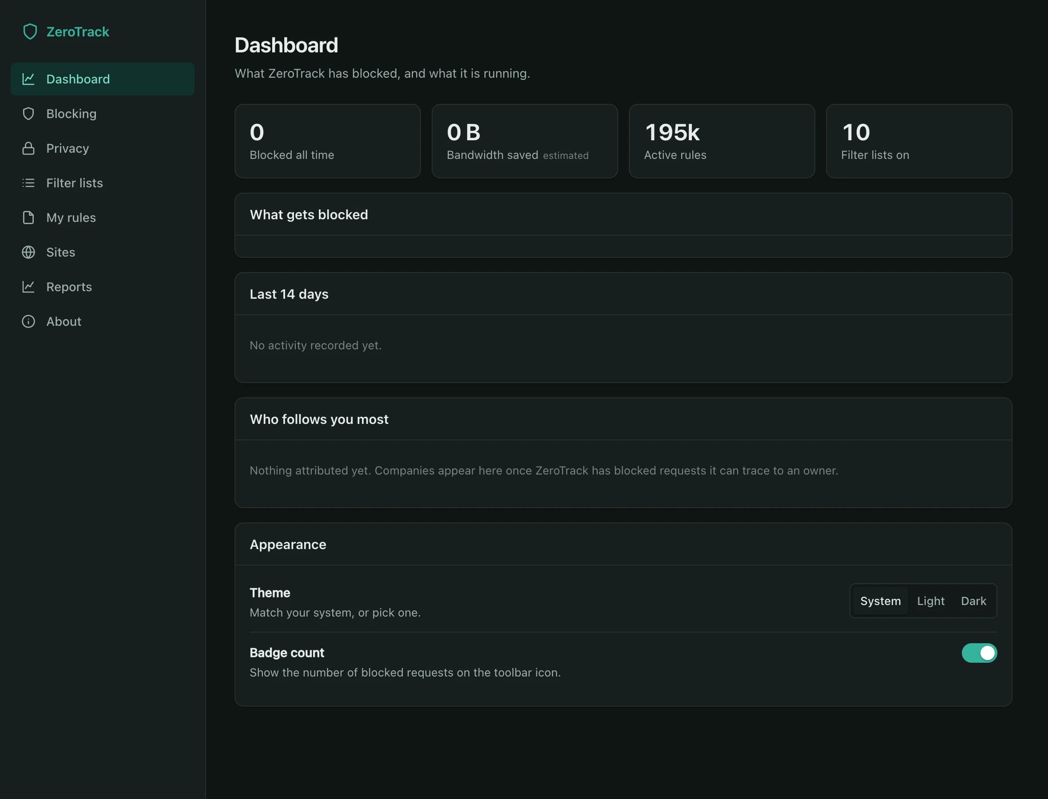Viewport: 1048px width, 799px height.
Task: Click the What gets blocked heading
Action: (x=309, y=215)
